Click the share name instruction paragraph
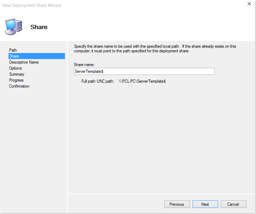This screenshot has height=214, width=256. [155, 49]
